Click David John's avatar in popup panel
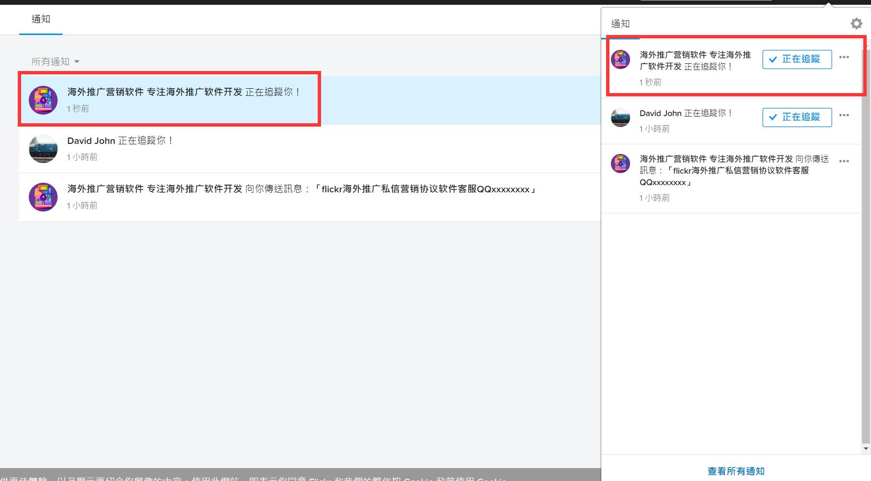Viewport: 871px width, 481px height. point(620,117)
